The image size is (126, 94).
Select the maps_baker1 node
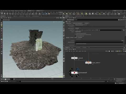pyautogui.click(x=88, y=63)
